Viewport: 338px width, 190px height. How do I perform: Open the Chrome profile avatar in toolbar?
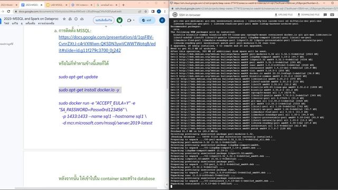[159, 11]
